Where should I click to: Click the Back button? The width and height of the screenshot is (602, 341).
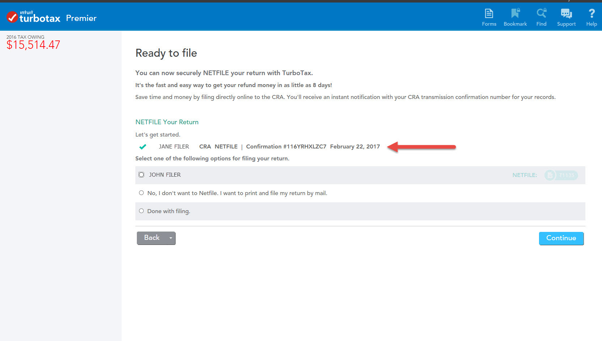click(152, 238)
